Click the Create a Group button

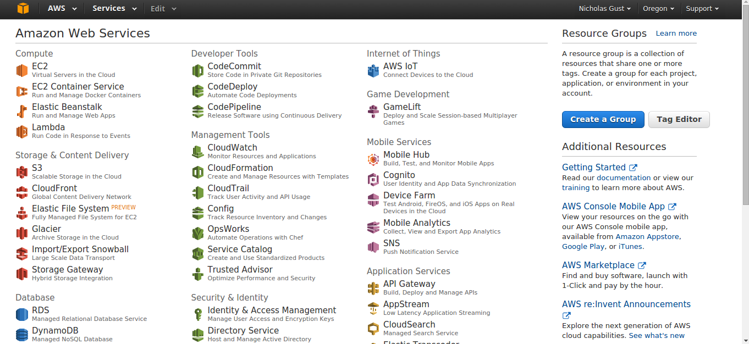(x=603, y=119)
